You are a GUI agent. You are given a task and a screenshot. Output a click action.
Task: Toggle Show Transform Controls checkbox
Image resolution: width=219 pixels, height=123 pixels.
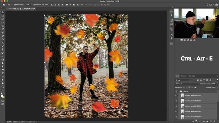click(x=34, y=5)
